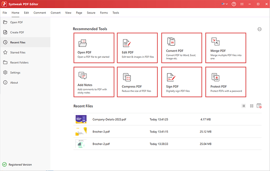The width and height of the screenshot is (270, 171).
Task: Click the Sign PDF card title
Action: click(172, 87)
